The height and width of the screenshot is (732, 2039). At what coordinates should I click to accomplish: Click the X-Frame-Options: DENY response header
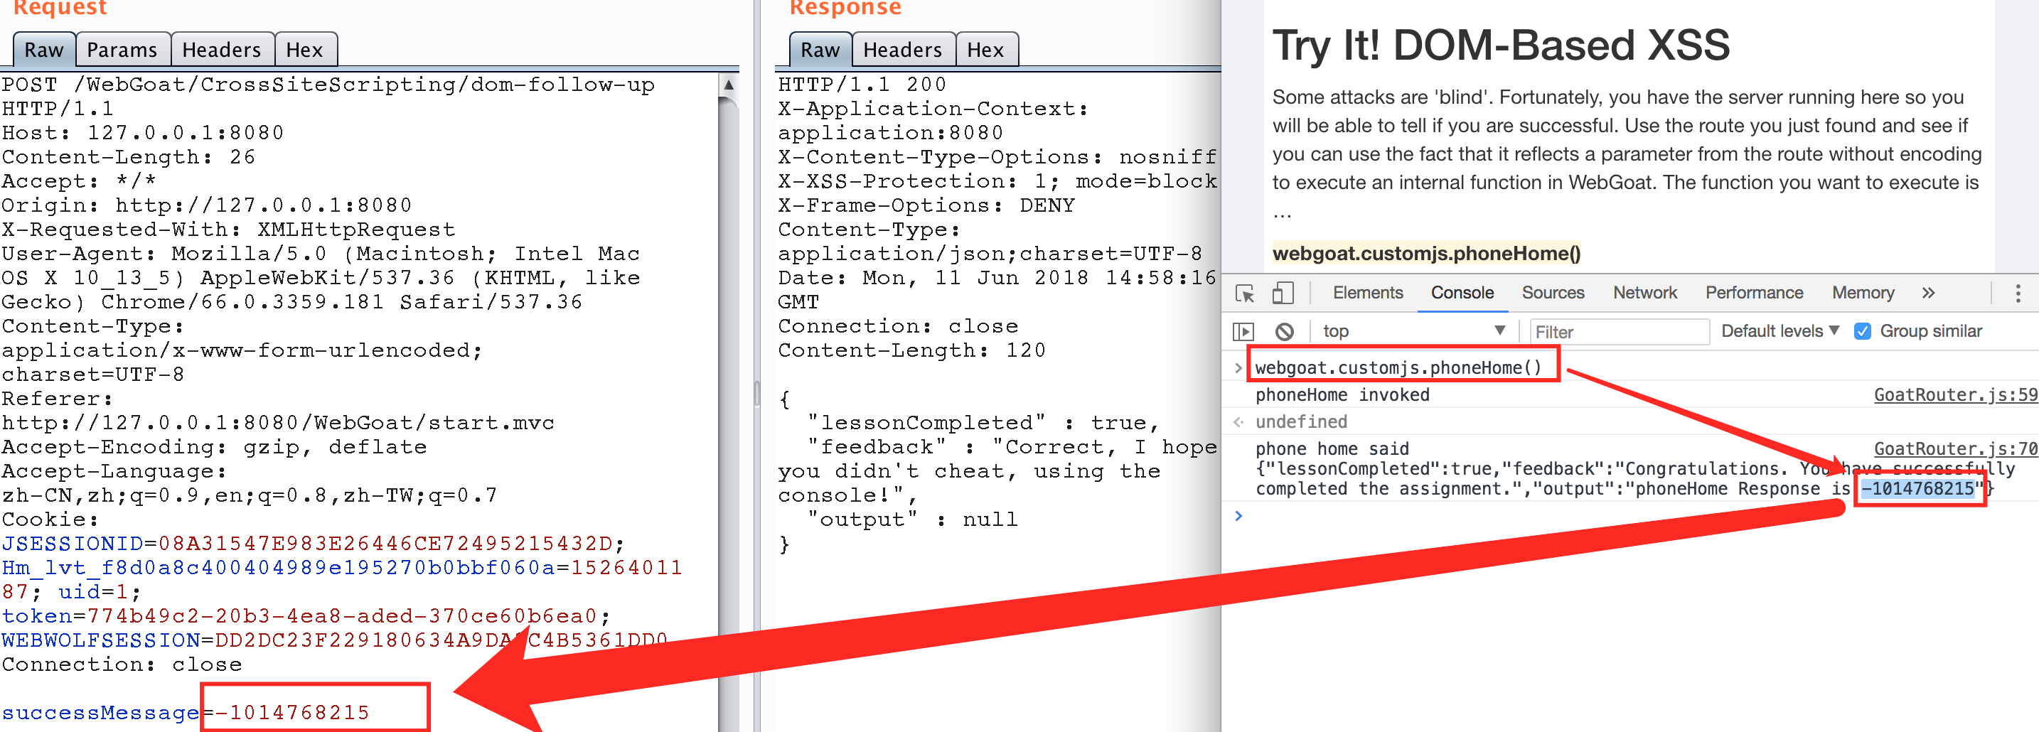tap(926, 205)
